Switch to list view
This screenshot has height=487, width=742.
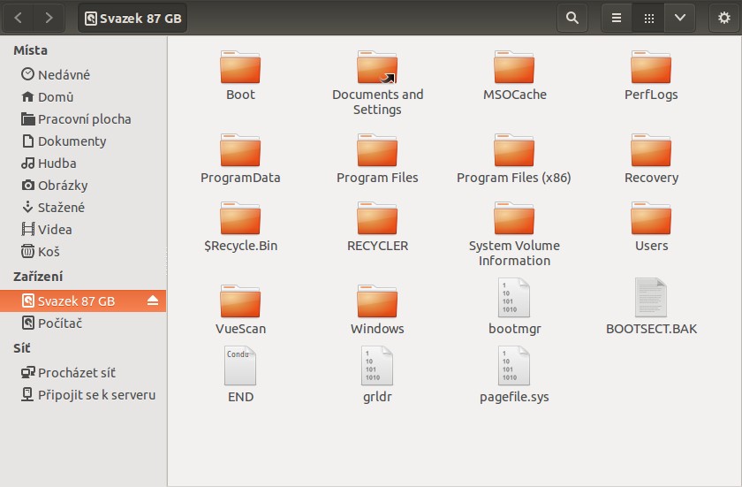pyautogui.click(x=617, y=18)
